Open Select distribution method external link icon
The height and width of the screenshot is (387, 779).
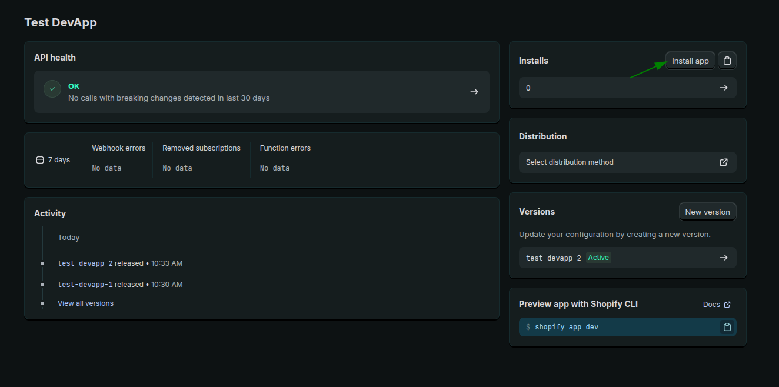pos(724,162)
